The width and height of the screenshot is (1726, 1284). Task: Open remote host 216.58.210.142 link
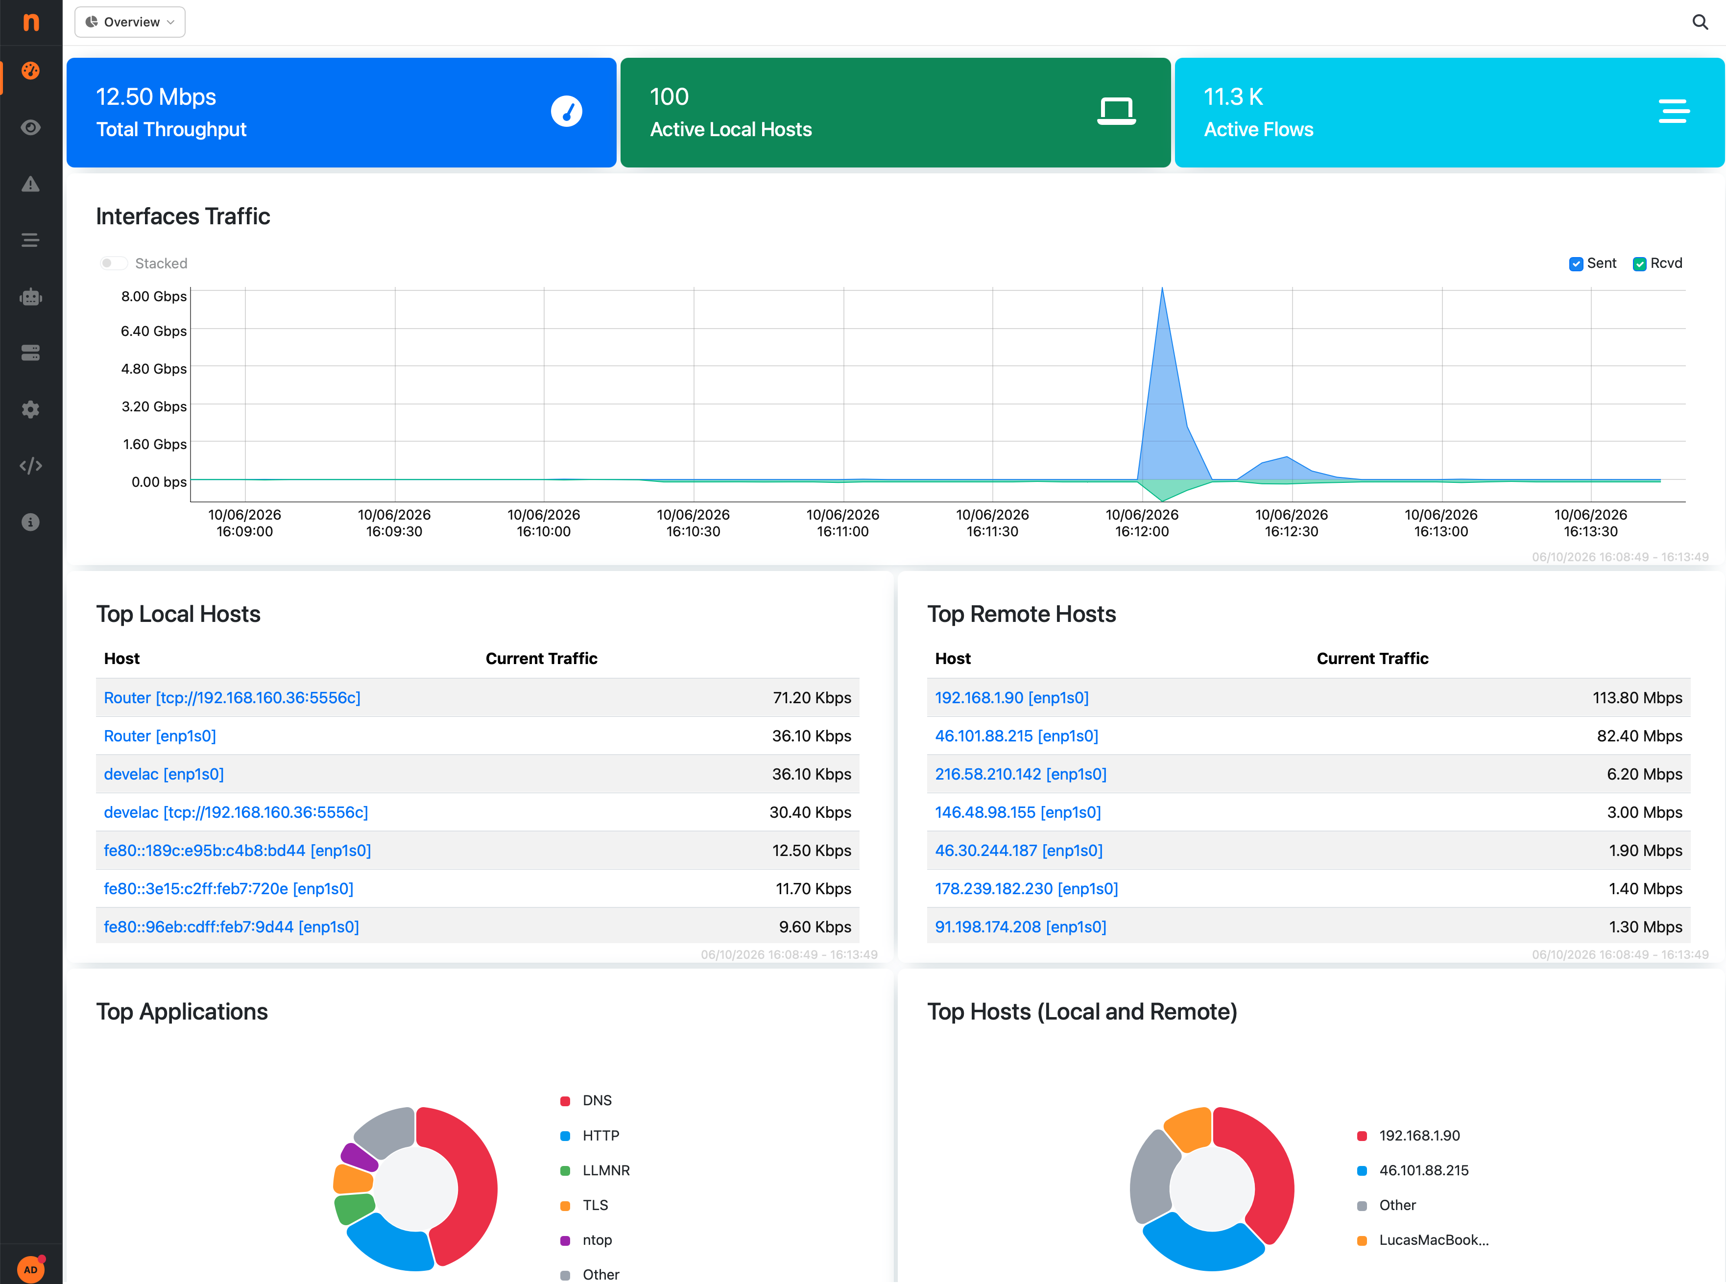1020,774
